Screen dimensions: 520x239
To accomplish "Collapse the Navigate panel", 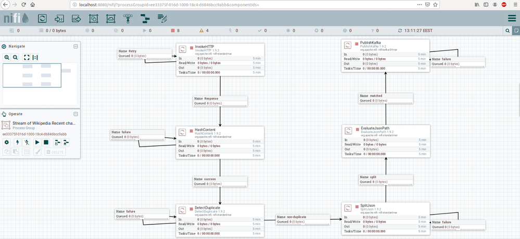I will pos(75,46).
